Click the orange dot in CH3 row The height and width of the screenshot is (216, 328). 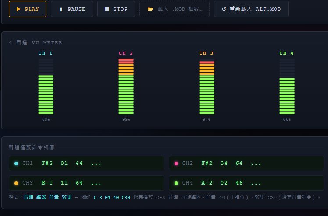pyautogui.click(x=16, y=183)
